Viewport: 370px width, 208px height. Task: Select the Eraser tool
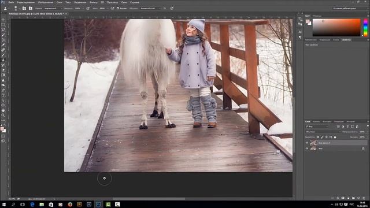click(x=3, y=70)
